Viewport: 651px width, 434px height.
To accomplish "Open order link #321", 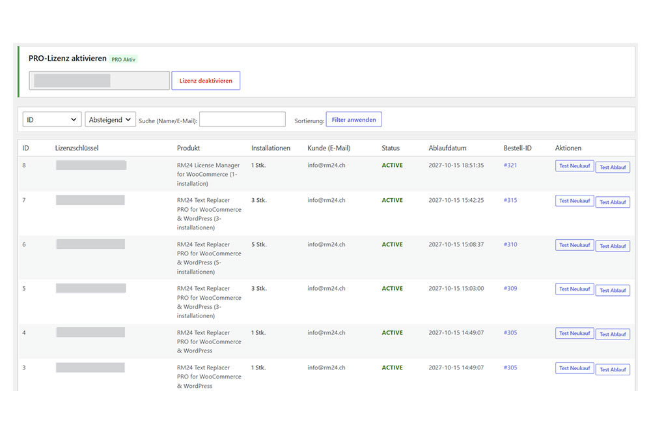I will [x=510, y=165].
